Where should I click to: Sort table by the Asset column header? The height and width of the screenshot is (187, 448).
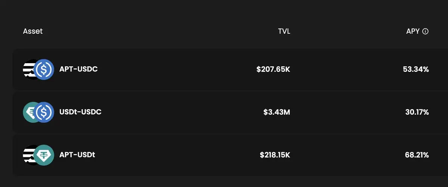33,31
